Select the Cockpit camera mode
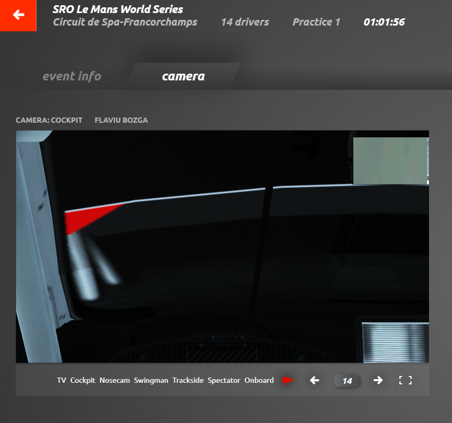Viewport: 452px width, 423px height. click(x=82, y=380)
